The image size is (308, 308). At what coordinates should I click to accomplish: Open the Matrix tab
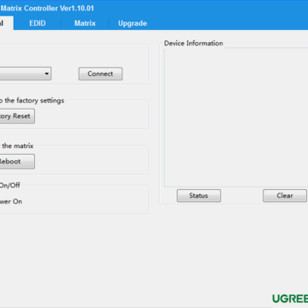(85, 23)
